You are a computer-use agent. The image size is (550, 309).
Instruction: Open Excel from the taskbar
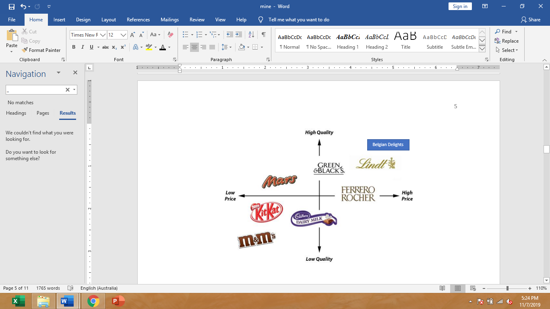18,301
